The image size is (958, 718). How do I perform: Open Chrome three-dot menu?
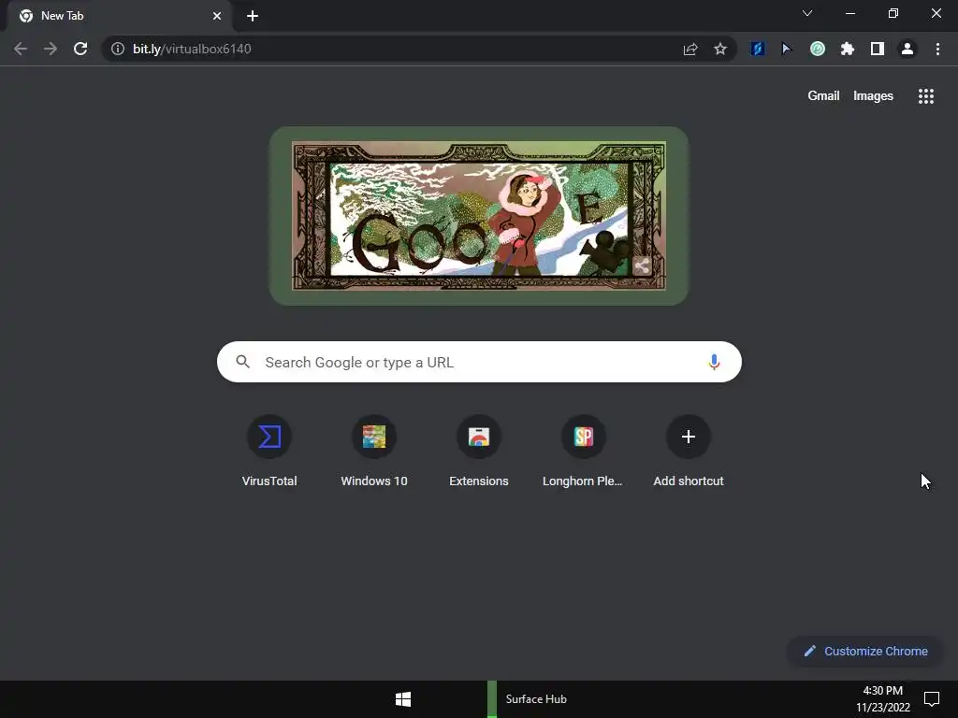(x=937, y=49)
